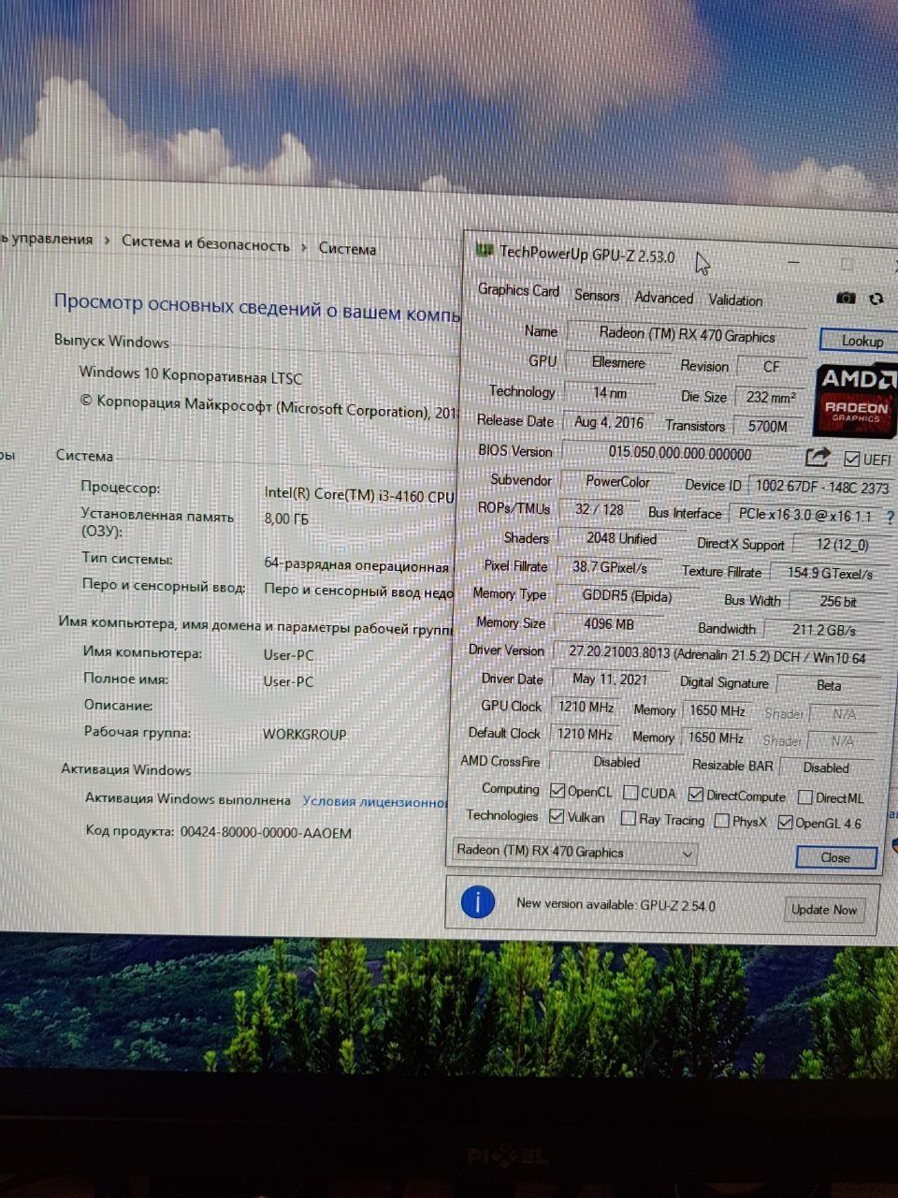This screenshot has height=1198, width=898.
Task: Click the Revision field CF
Action: (x=771, y=367)
